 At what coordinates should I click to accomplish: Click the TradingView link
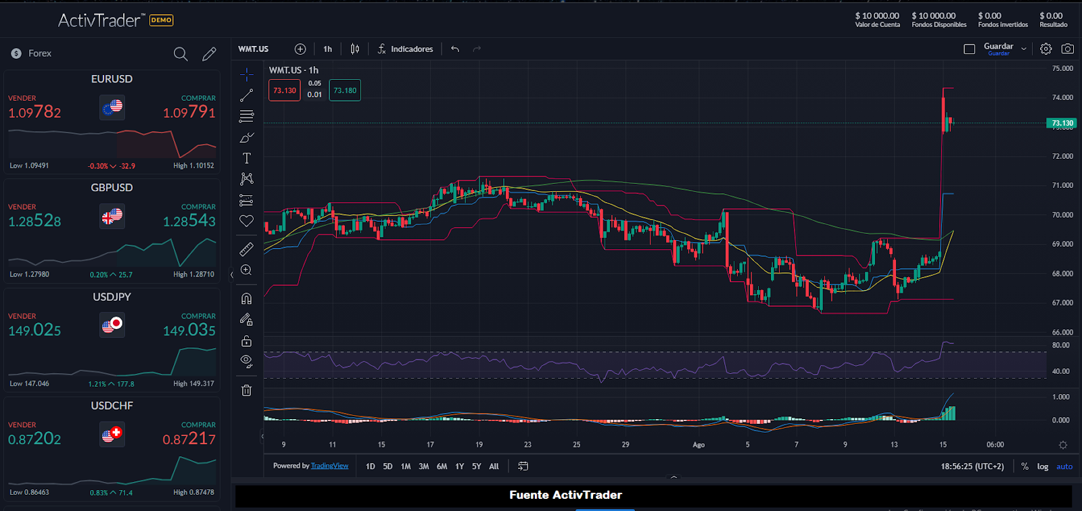[x=329, y=466]
